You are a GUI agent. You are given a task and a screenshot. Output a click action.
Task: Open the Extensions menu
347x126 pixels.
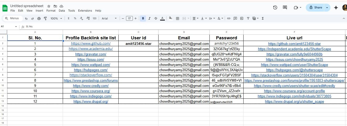tap(85, 11)
